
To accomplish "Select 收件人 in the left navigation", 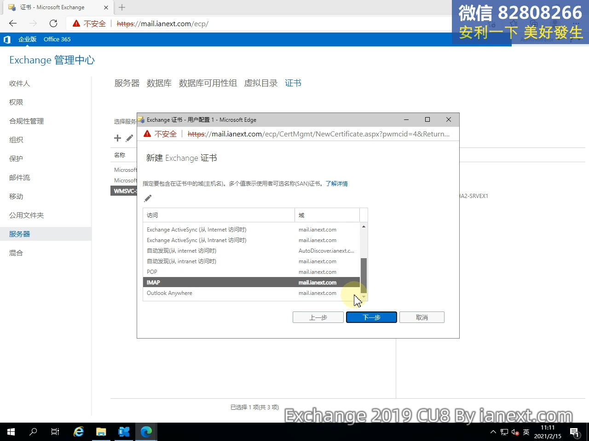I will [19, 83].
